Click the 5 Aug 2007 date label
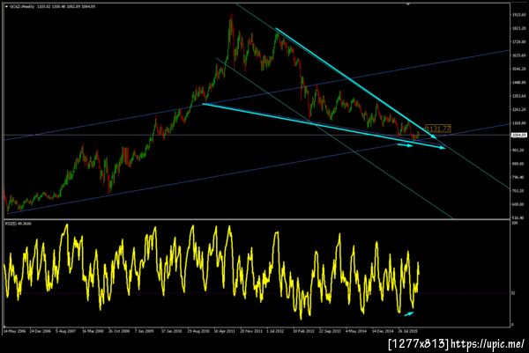This screenshot has width=529, height=353. point(66,331)
